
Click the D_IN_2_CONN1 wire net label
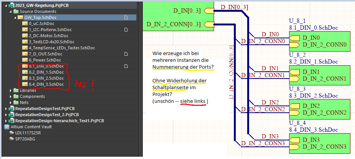tap(263, 76)
